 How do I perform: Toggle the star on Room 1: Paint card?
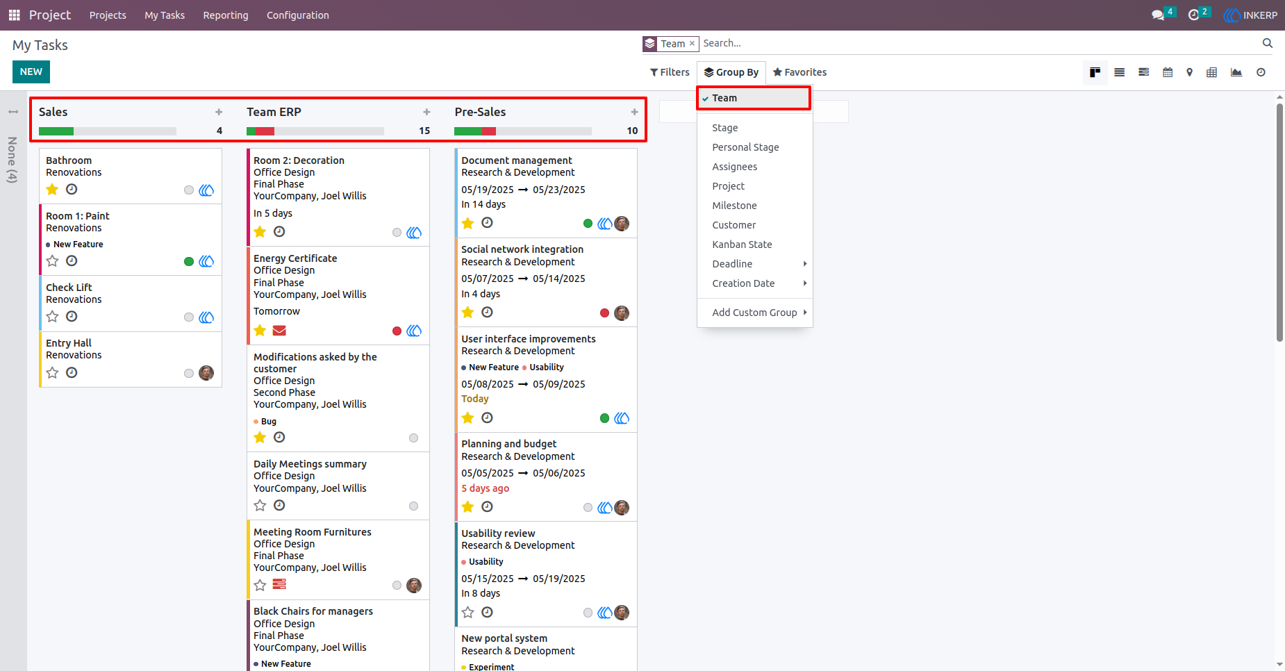pyautogui.click(x=52, y=261)
